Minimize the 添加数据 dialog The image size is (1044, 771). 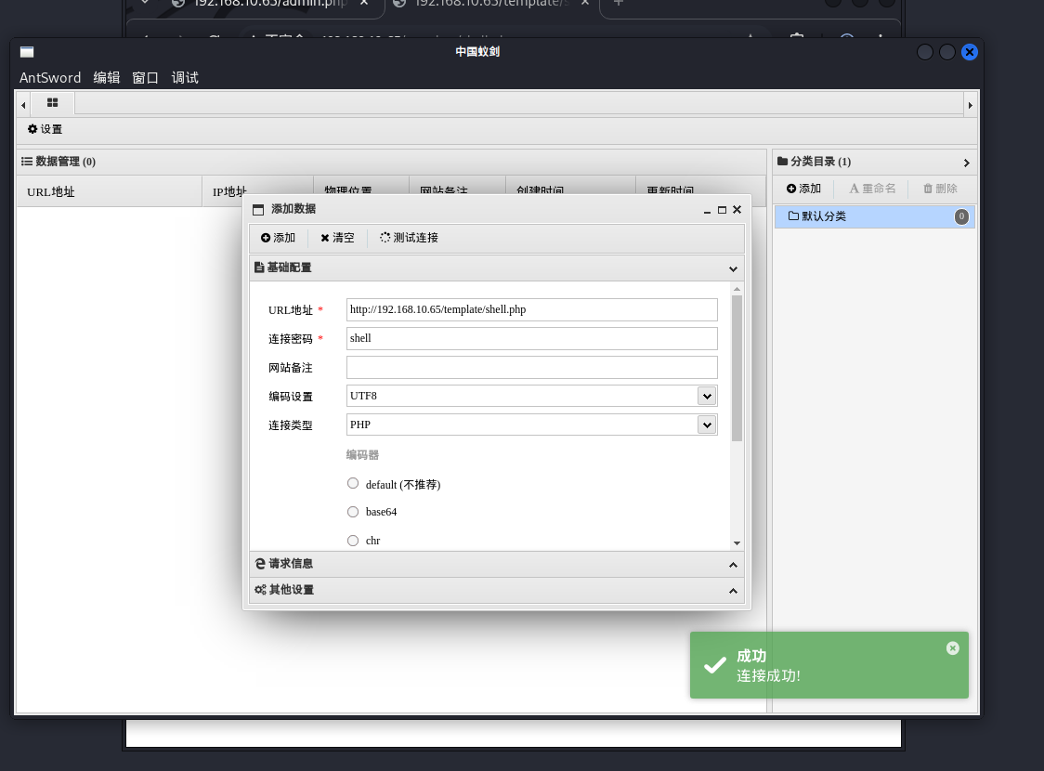point(707,210)
